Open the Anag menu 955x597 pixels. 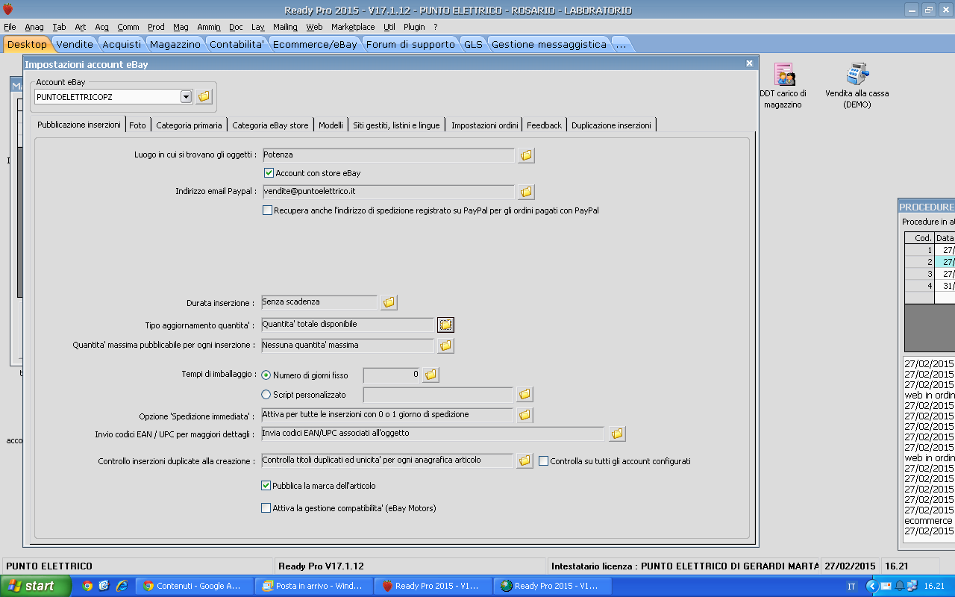coord(34,27)
